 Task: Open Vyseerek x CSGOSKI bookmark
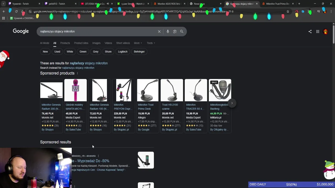tap(22, 18)
